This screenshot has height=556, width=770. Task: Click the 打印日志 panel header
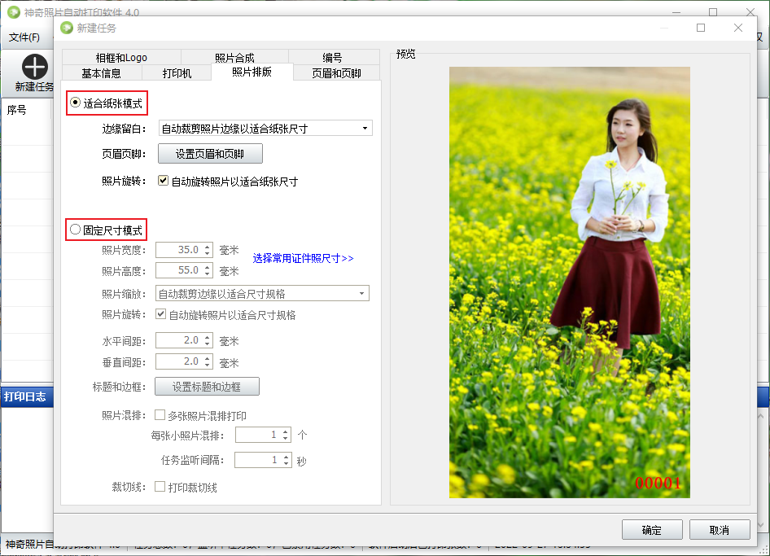(x=27, y=396)
